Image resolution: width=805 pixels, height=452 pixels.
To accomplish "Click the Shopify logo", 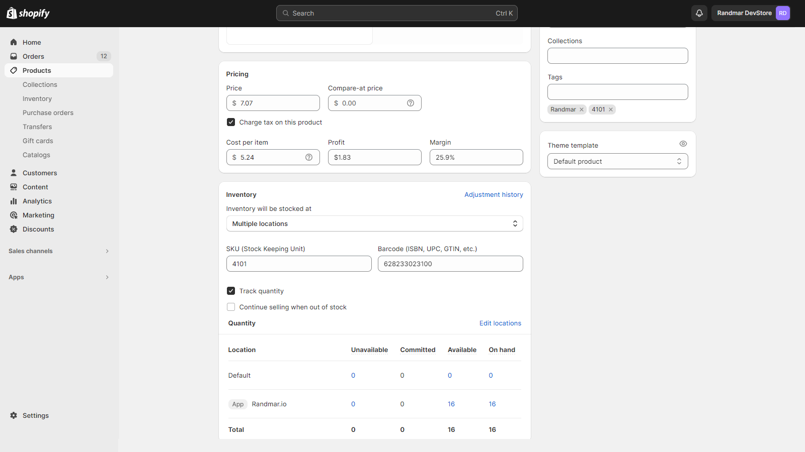I will [x=28, y=13].
